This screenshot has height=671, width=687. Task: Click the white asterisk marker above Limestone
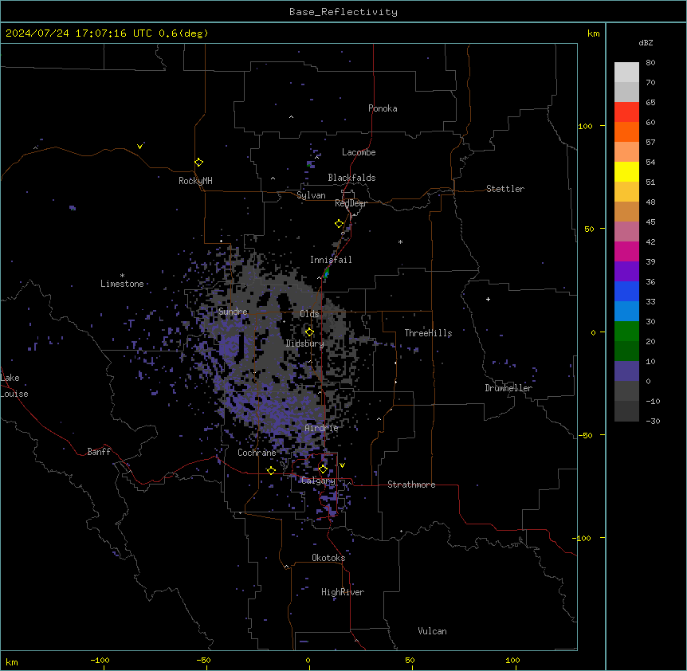click(x=122, y=276)
